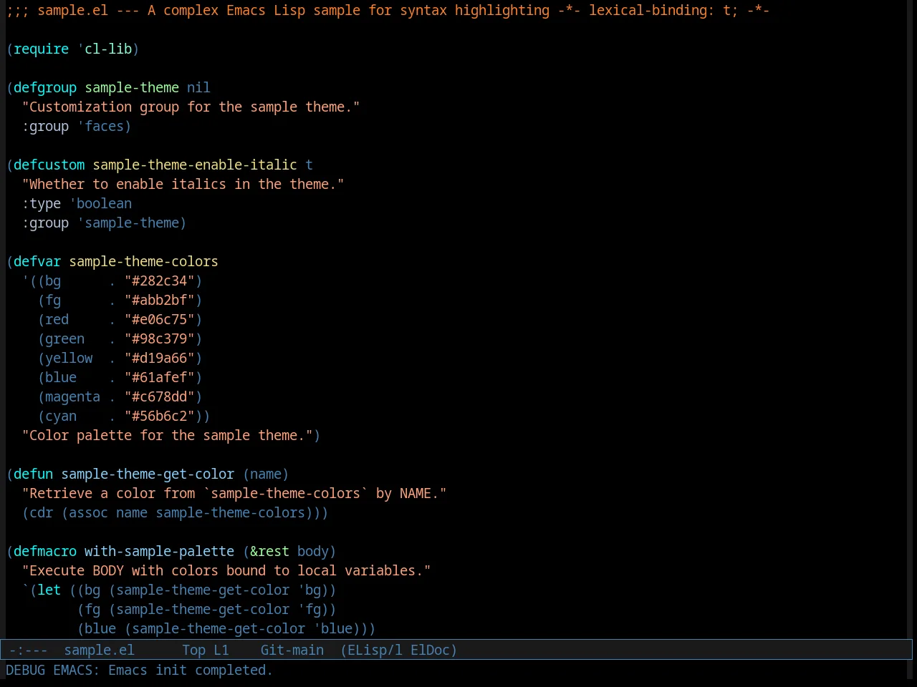
Task: Click the 'nil' value on the defgroup line
Action: [199, 87]
